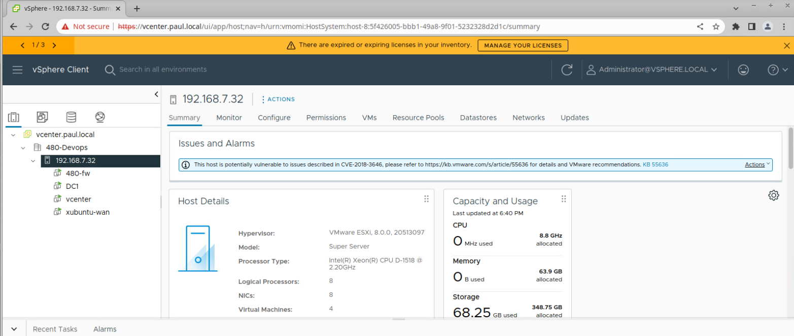Collapse the 480-Devops datacenter tree node
794x336 pixels.
tap(23, 148)
